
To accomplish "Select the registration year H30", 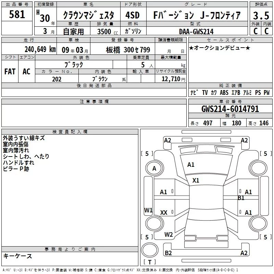I will 43,16.
